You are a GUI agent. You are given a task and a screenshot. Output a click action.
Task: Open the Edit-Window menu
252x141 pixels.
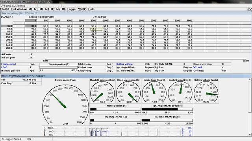point(19,9)
